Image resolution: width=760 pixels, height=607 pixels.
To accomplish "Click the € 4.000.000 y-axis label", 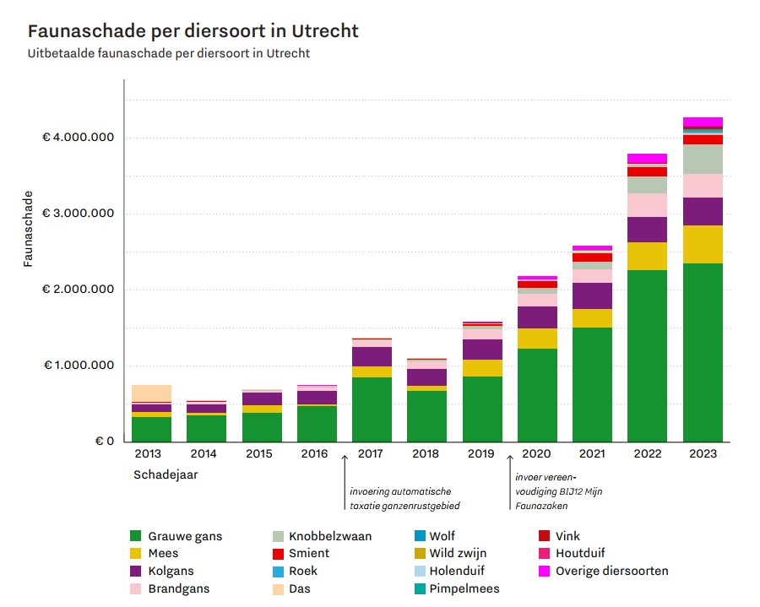I will point(78,138).
